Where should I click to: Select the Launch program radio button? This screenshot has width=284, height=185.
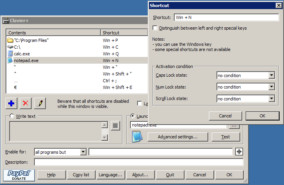click(133, 116)
